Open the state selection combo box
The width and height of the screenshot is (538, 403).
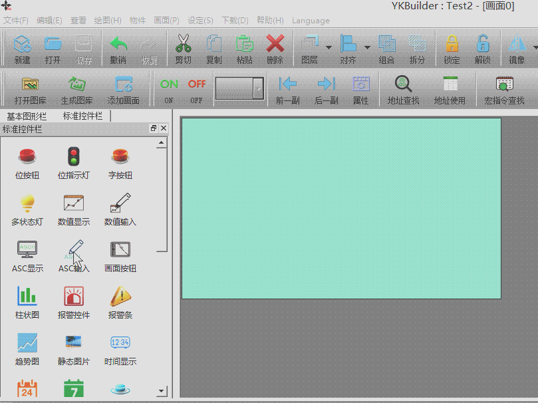pyautogui.click(x=239, y=88)
